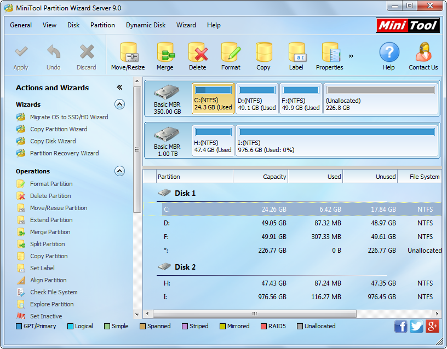Select the F:(NTFS) partition block
The width and height of the screenshot is (447, 349).
click(x=301, y=99)
